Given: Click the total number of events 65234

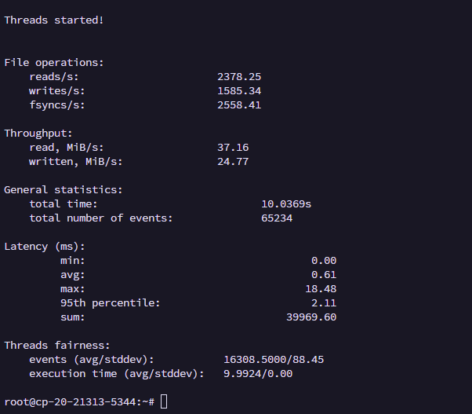Looking at the screenshot, I should [x=277, y=218].
